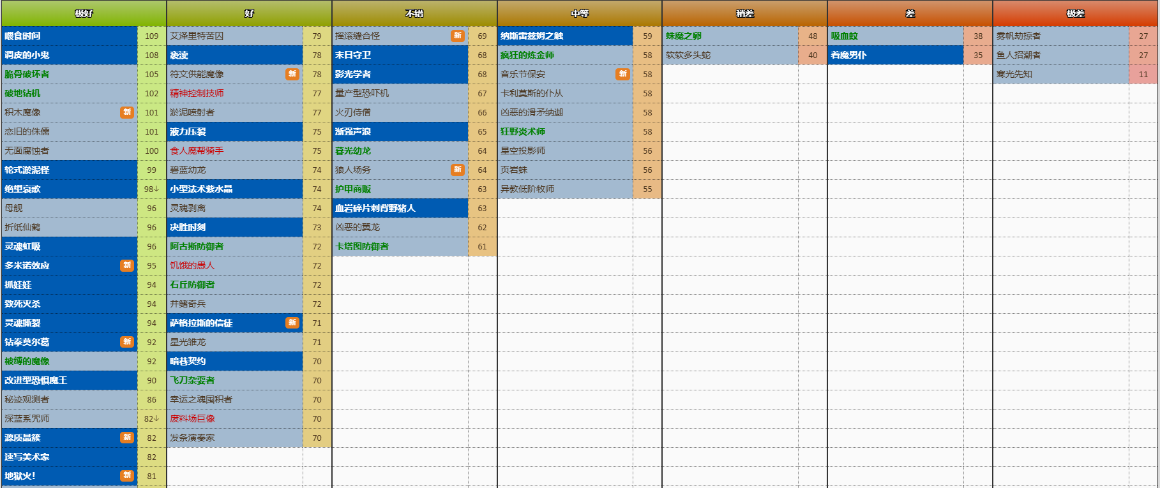The width and height of the screenshot is (1160, 488).
Task: Click the card name 折纸仙鹤
Action: (22, 228)
